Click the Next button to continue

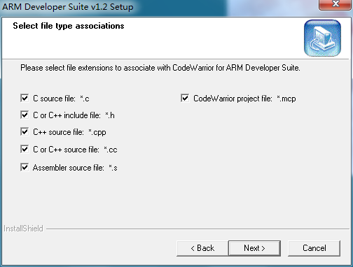click(x=254, y=248)
